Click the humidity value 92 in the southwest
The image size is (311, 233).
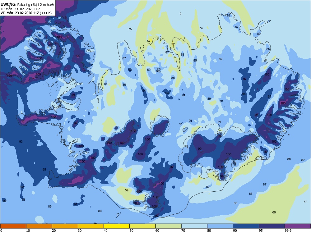[x=22, y=187]
